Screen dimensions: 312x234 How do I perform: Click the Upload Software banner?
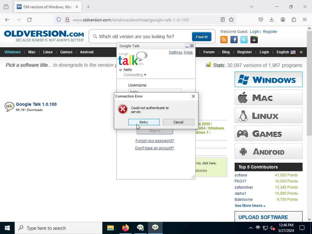[268, 217]
